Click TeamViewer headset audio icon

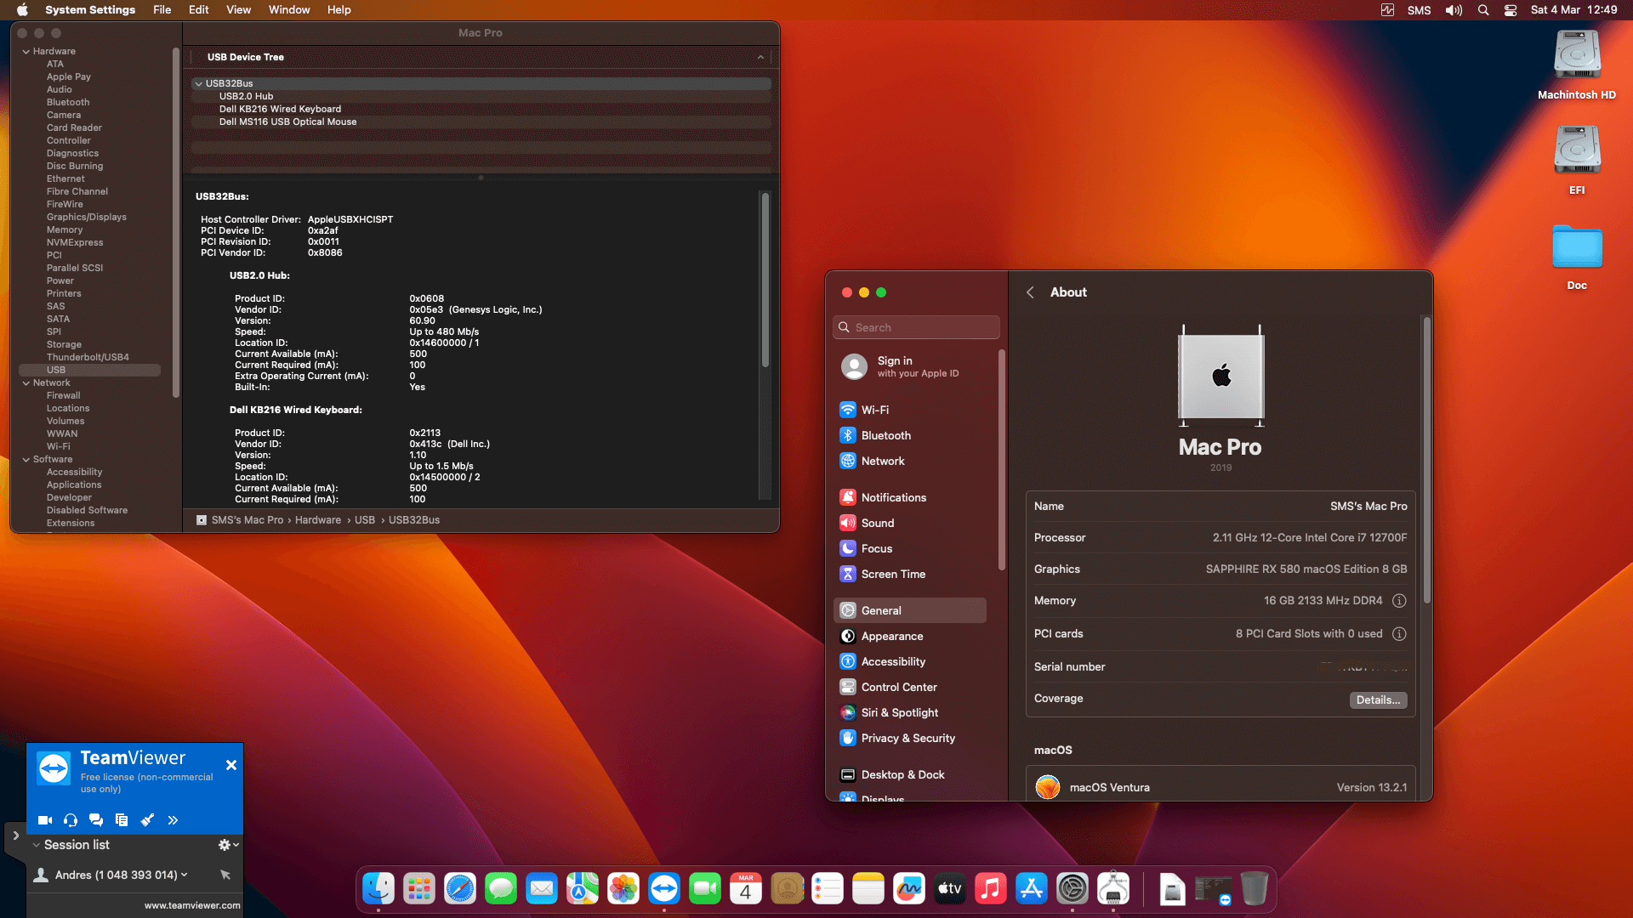71,820
